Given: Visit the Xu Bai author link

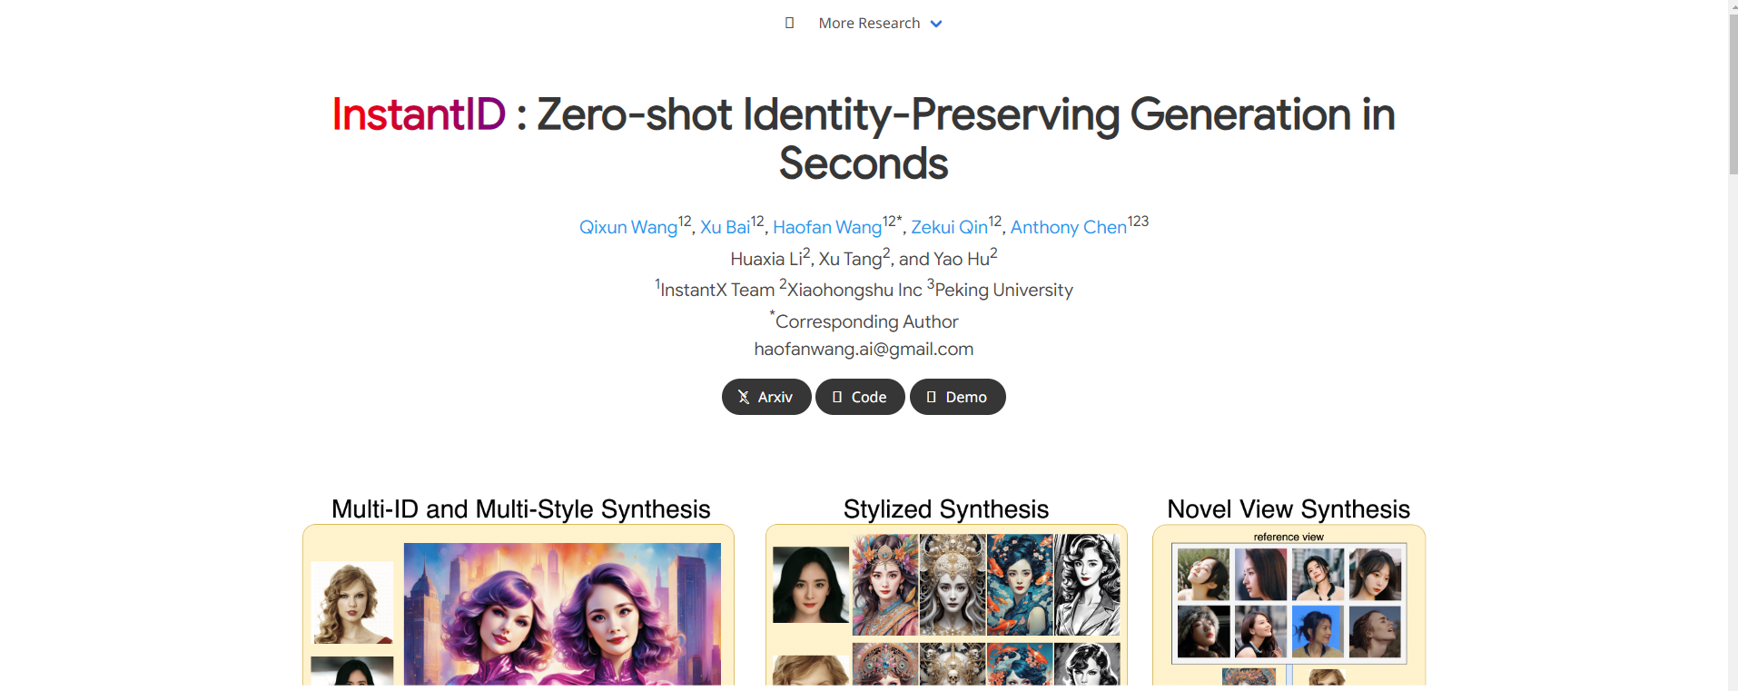Looking at the screenshot, I should 725,227.
